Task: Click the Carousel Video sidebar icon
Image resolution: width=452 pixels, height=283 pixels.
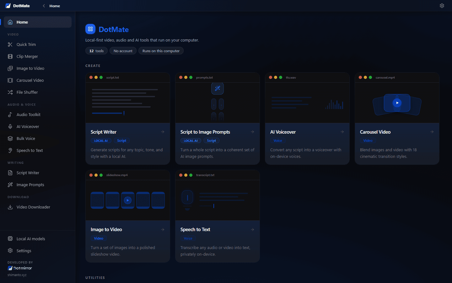Action: 10,80
